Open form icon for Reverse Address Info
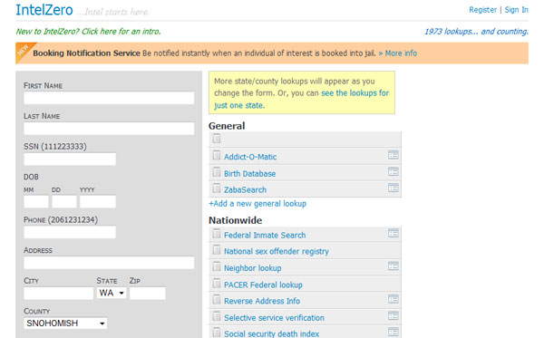544x338 pixels. (x=393, y=299)
